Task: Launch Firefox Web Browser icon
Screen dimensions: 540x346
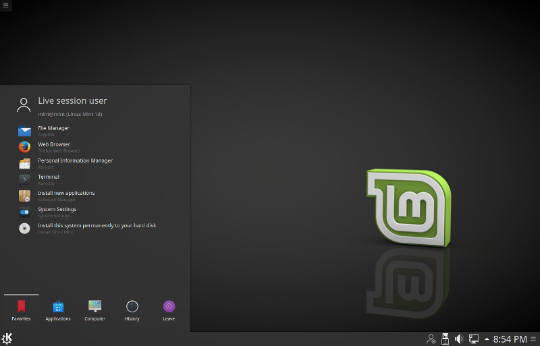Action: [24, 147]
